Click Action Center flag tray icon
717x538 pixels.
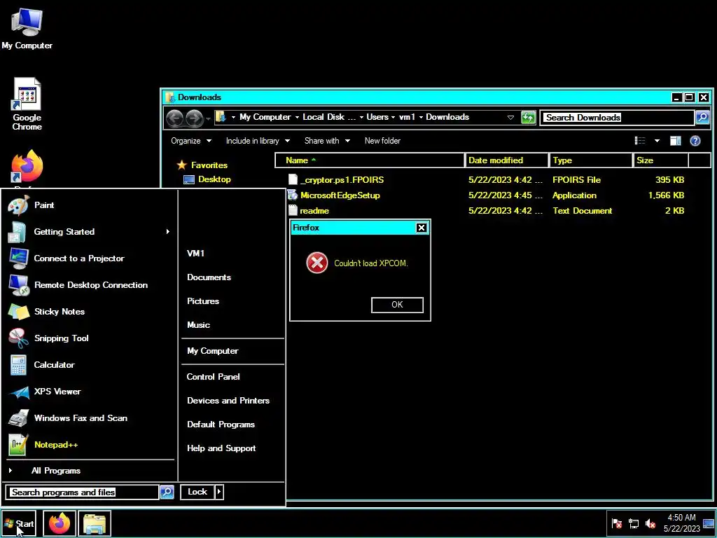[616, 523]
